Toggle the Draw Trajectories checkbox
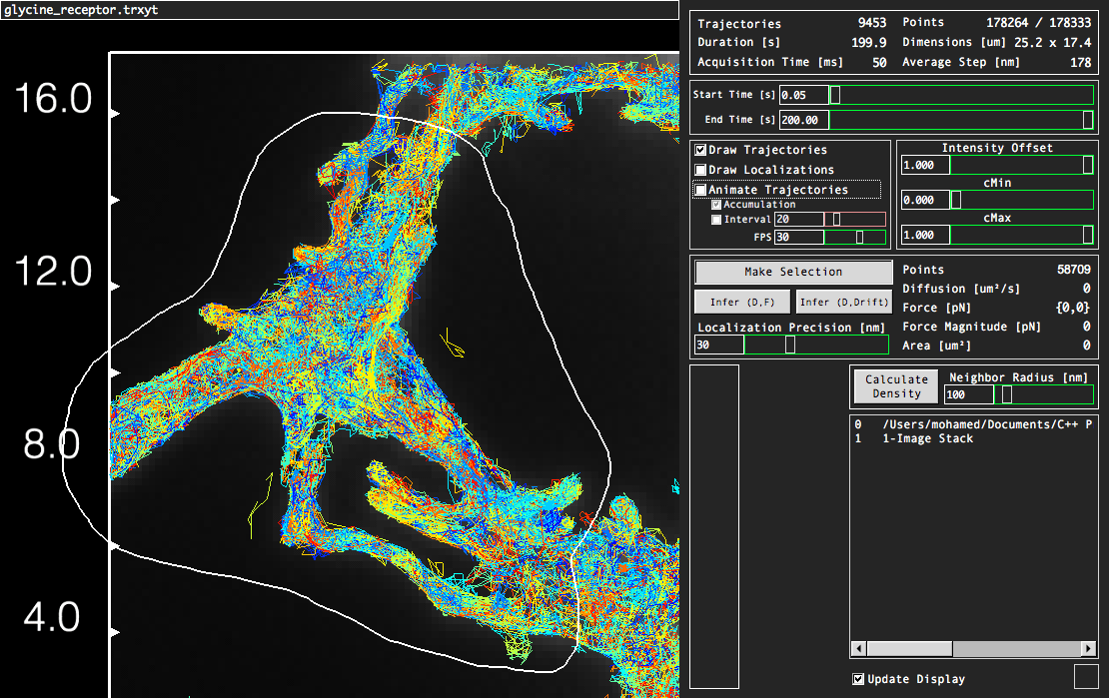 coord(701,150)
